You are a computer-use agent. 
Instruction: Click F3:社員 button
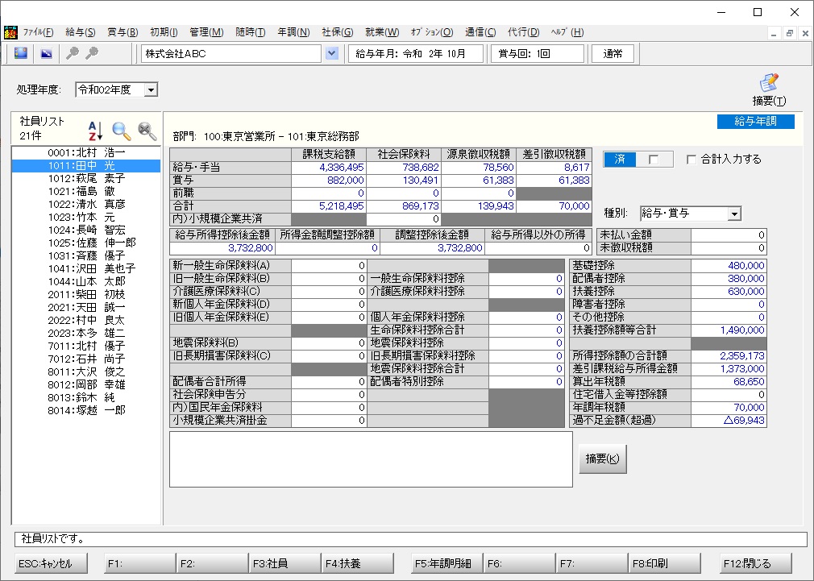click(x=284, y=563)
